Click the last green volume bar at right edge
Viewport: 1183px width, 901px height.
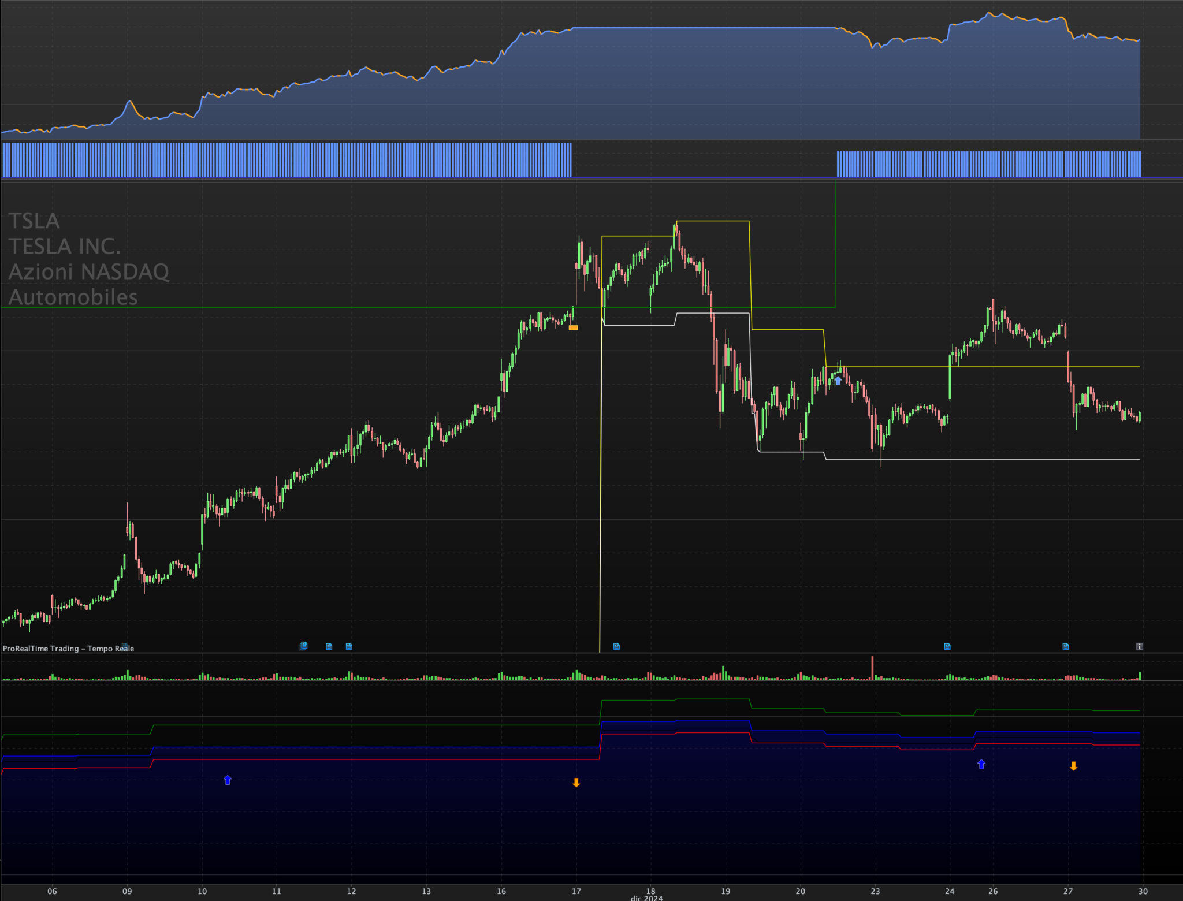(x=1140, y=676)
